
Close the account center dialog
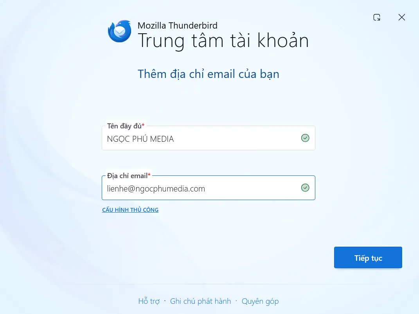pos(402,17)
